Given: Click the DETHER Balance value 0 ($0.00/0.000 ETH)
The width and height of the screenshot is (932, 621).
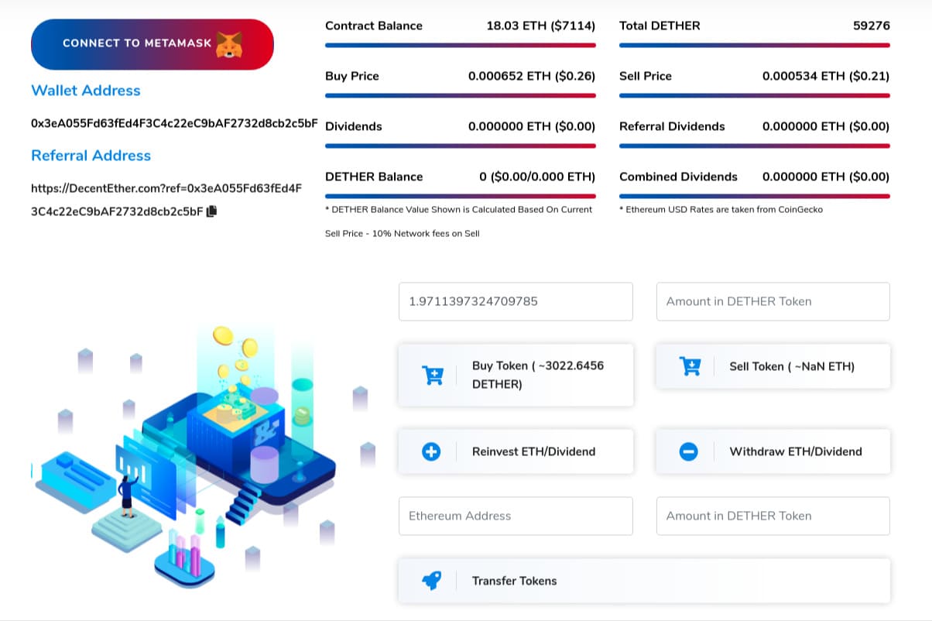Looking at the screenshot, I should [x=537, y=177].
